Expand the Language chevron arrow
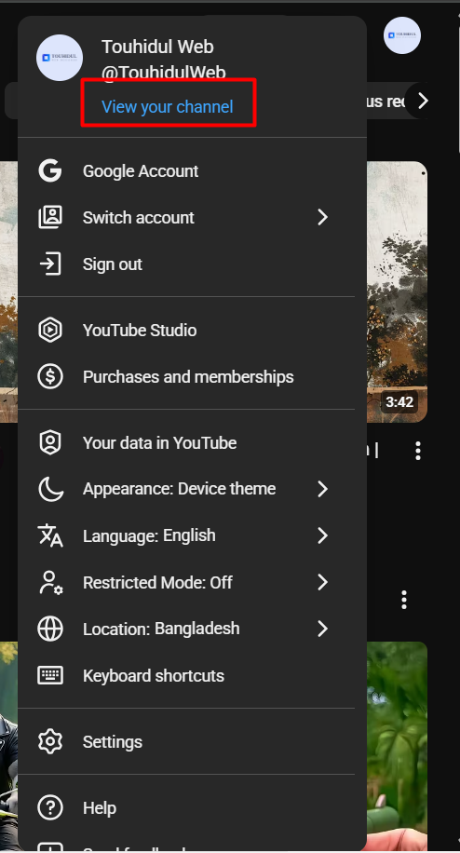 (x=322, y=535)
